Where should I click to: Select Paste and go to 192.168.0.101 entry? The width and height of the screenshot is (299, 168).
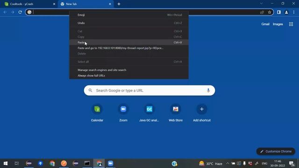pyautogui.click(x=129, y=48)
